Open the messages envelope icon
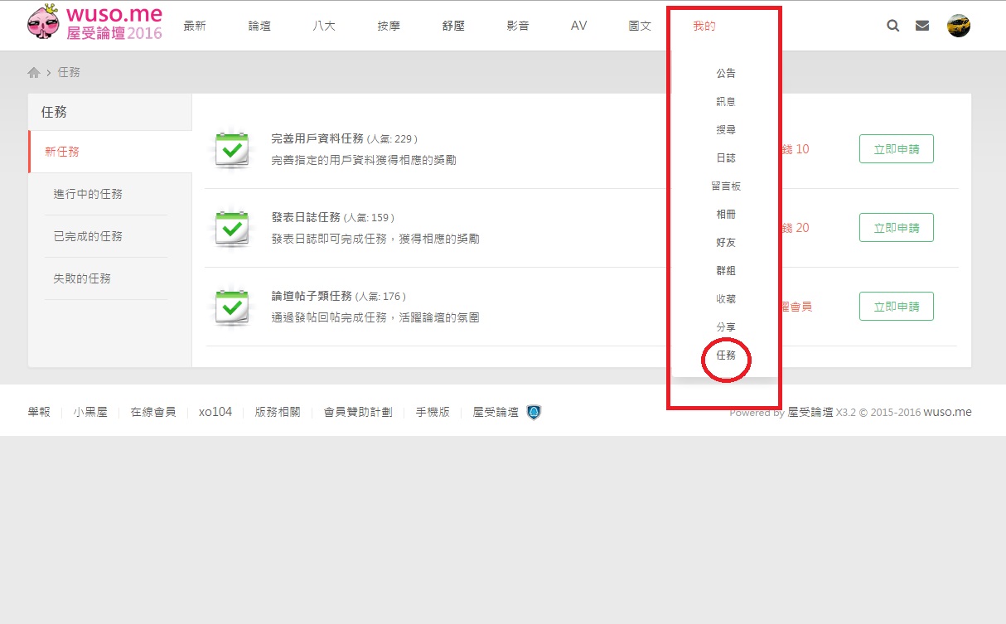 point(922,26)
